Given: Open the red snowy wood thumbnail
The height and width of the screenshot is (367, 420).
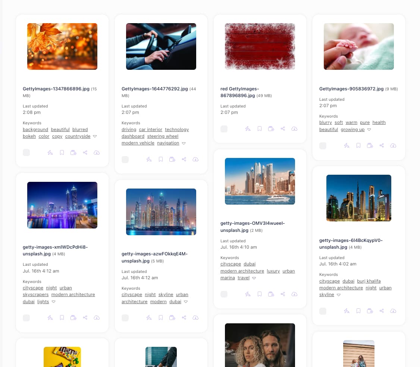Looking at the screenshot, I should click(x=260, y=46).
